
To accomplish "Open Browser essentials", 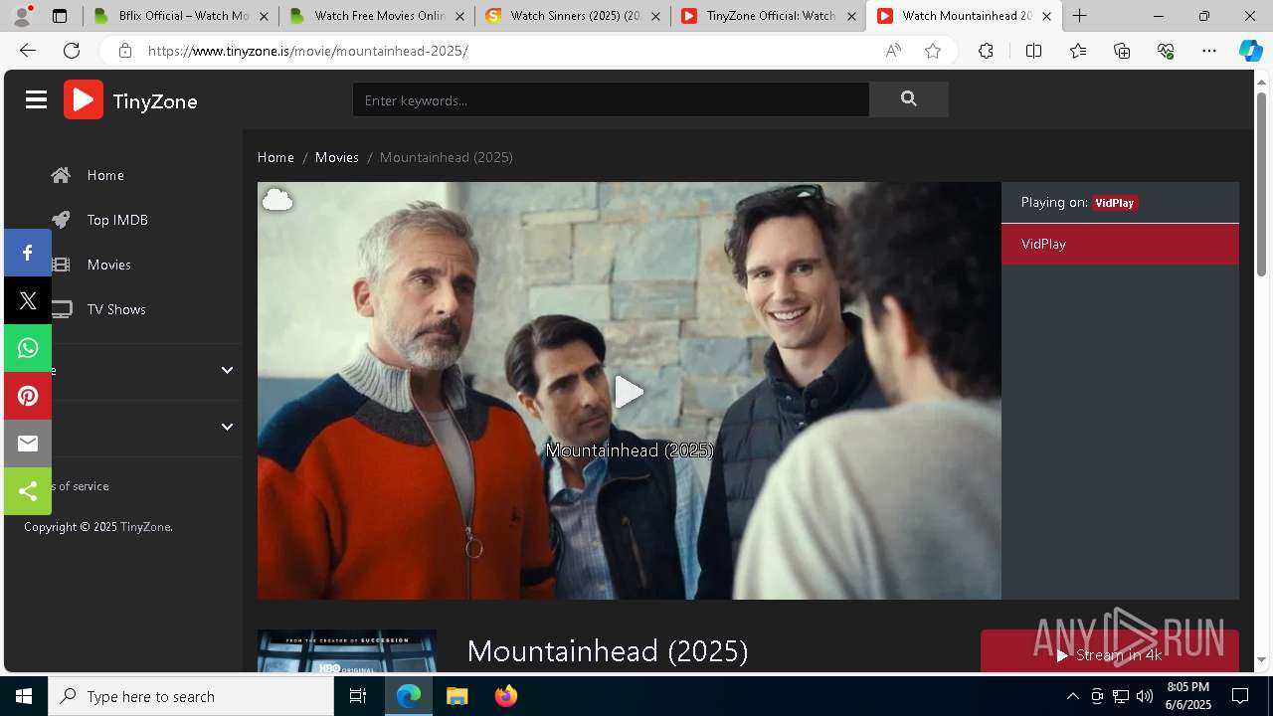I will click(x=1166, y=51).
